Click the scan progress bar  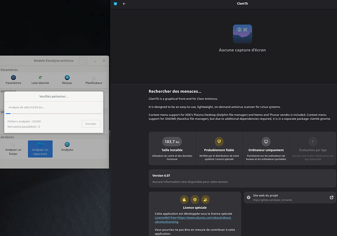point(54,114)
